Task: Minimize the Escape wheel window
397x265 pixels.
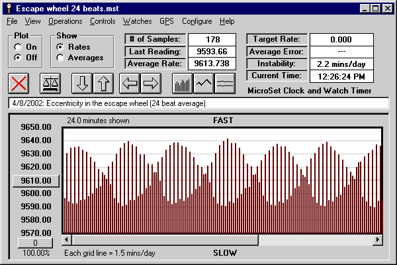Action: point(365,9)
